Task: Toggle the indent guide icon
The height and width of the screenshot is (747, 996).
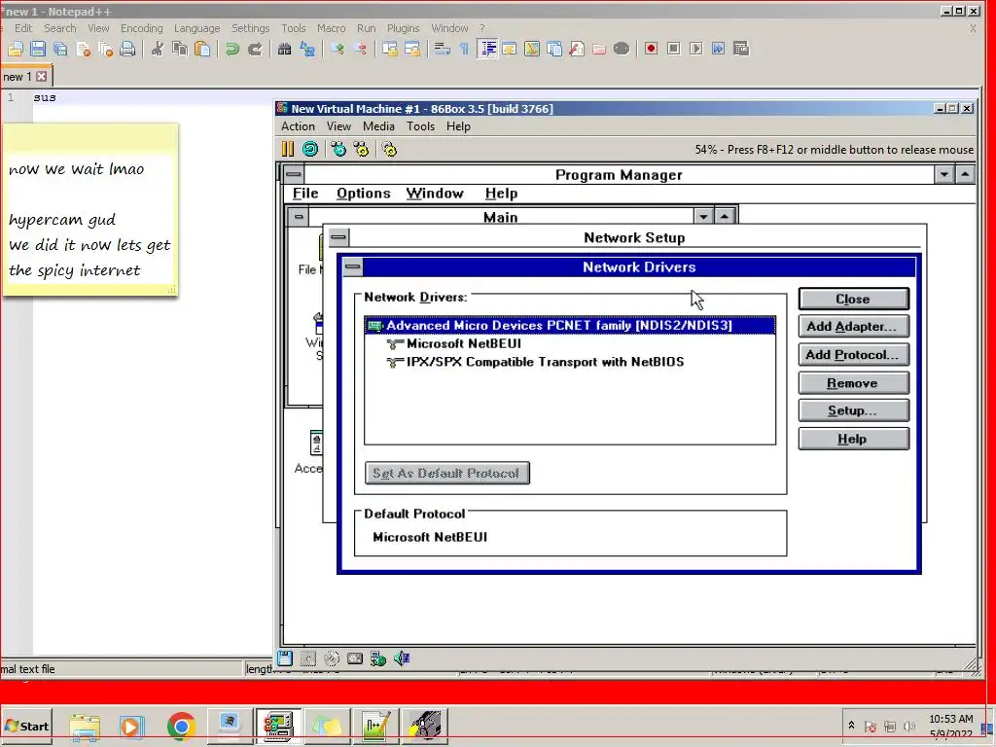Action: pyautogui.click(x=487, y=49)
